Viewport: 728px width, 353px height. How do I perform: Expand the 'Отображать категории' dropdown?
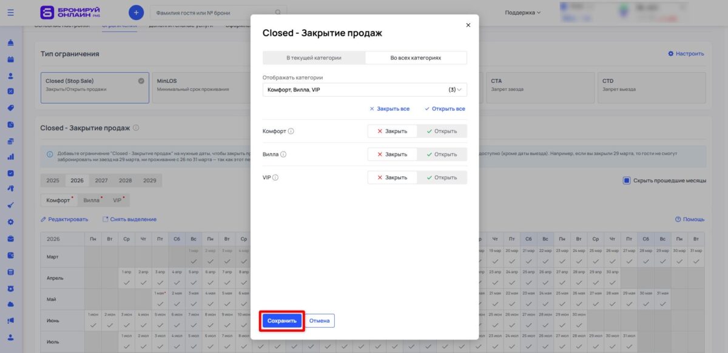[364, 88]
